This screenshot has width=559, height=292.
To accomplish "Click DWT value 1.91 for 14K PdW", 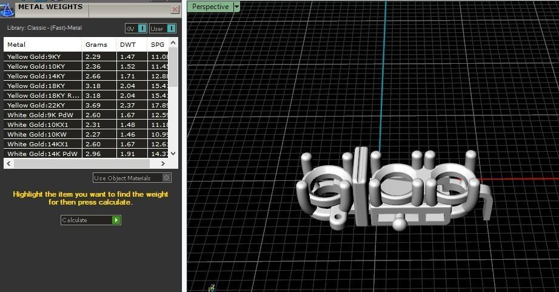I will point(127,154).
